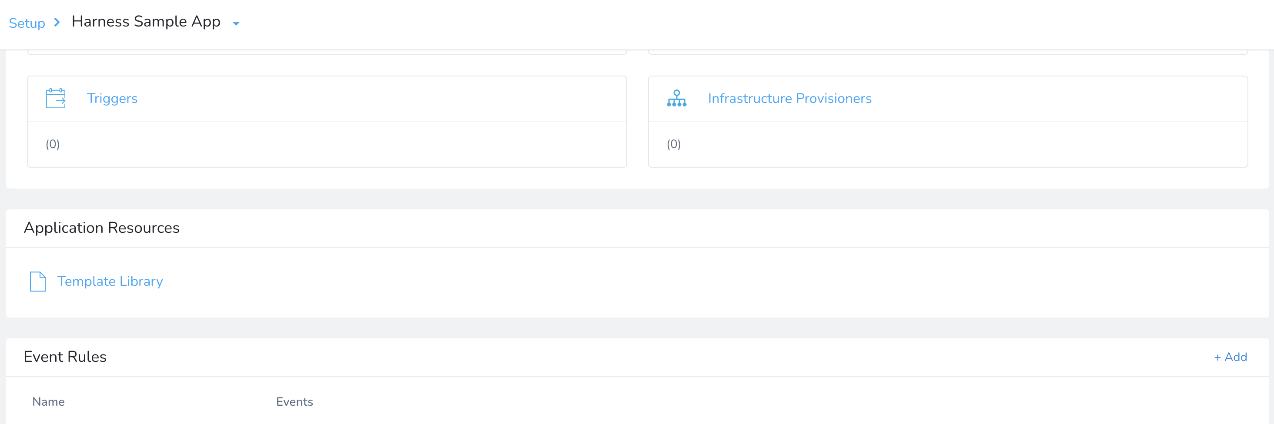This screenshot has height=424, width=1274.
Task: Open Infrastructure Provisioners link
Action: tap(789, 98)
